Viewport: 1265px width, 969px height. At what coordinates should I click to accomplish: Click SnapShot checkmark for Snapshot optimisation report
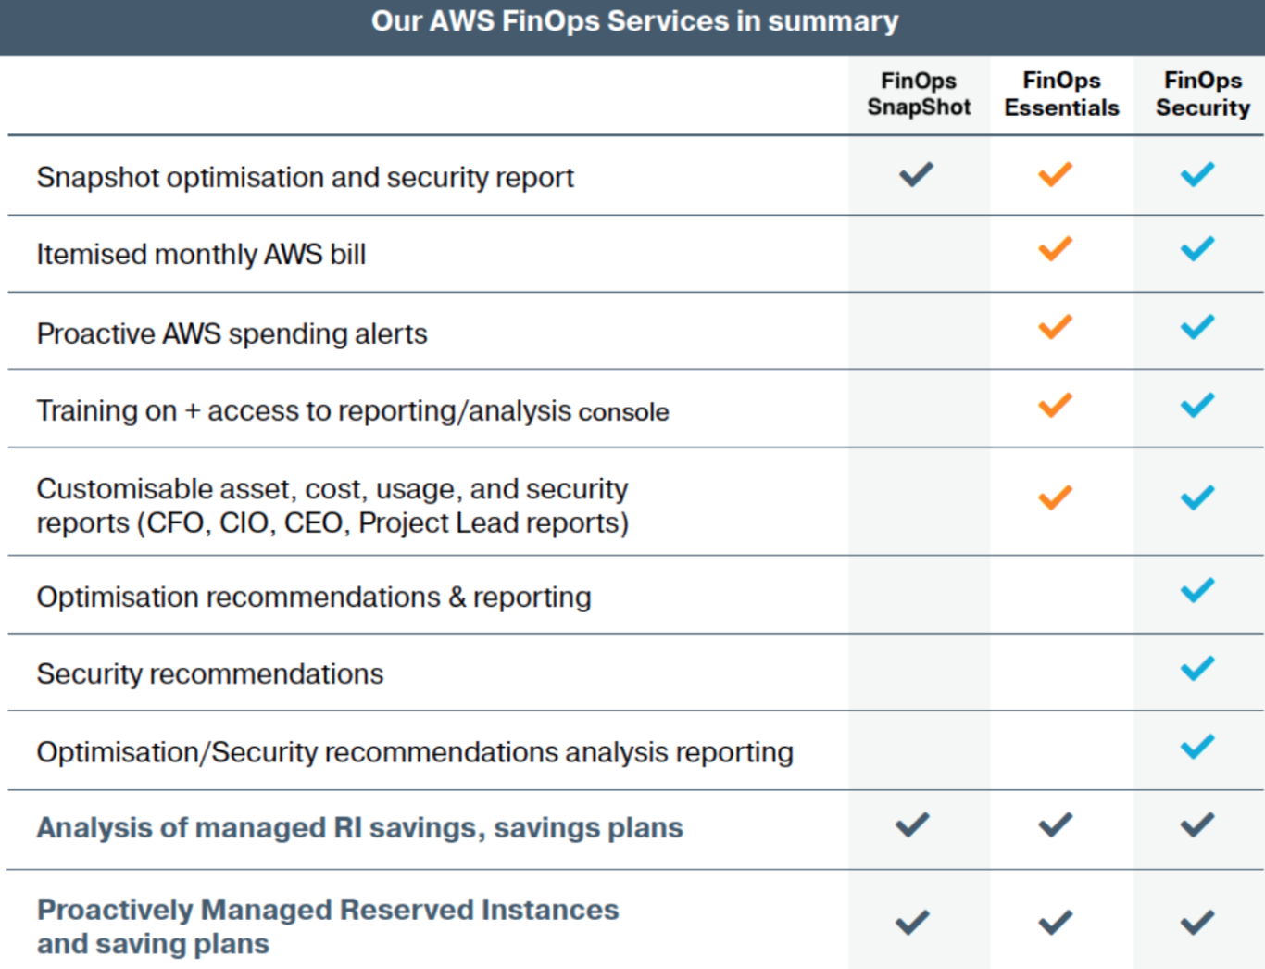916,174
